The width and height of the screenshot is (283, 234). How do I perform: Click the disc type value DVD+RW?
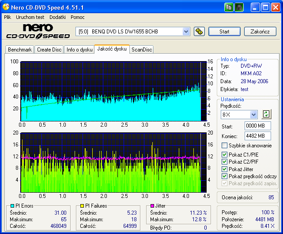tap(251, 66)
